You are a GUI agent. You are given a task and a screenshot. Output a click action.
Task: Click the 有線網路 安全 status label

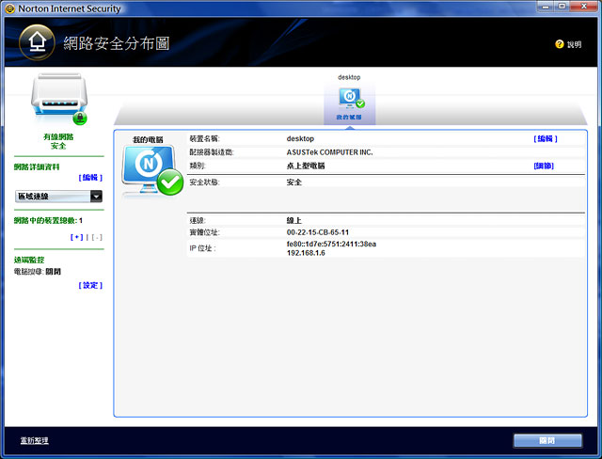click(58, 141)
